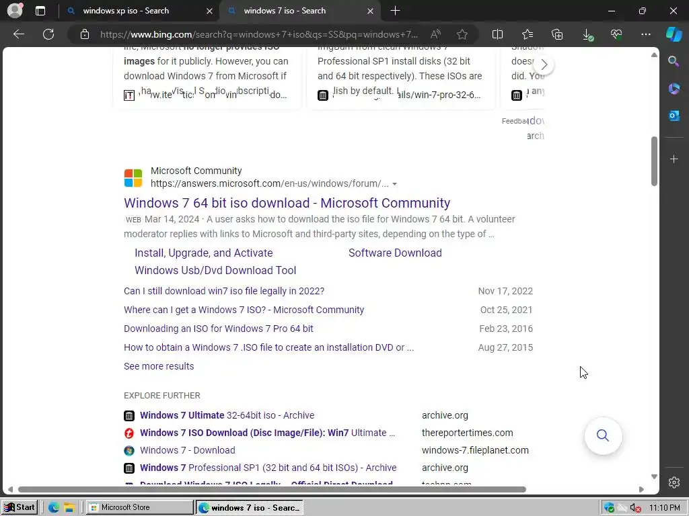
Task: View site information via the lock icon
Action: coord(85,34)
